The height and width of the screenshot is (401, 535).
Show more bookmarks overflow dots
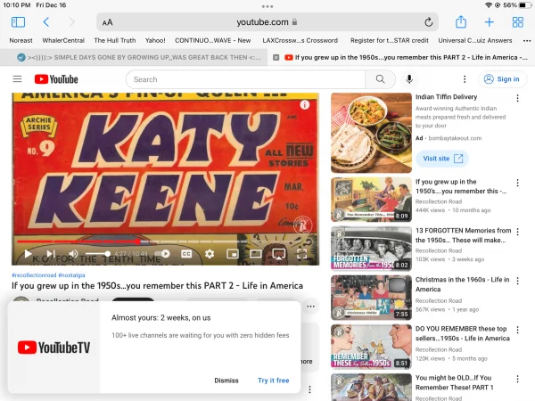[527, 41]
